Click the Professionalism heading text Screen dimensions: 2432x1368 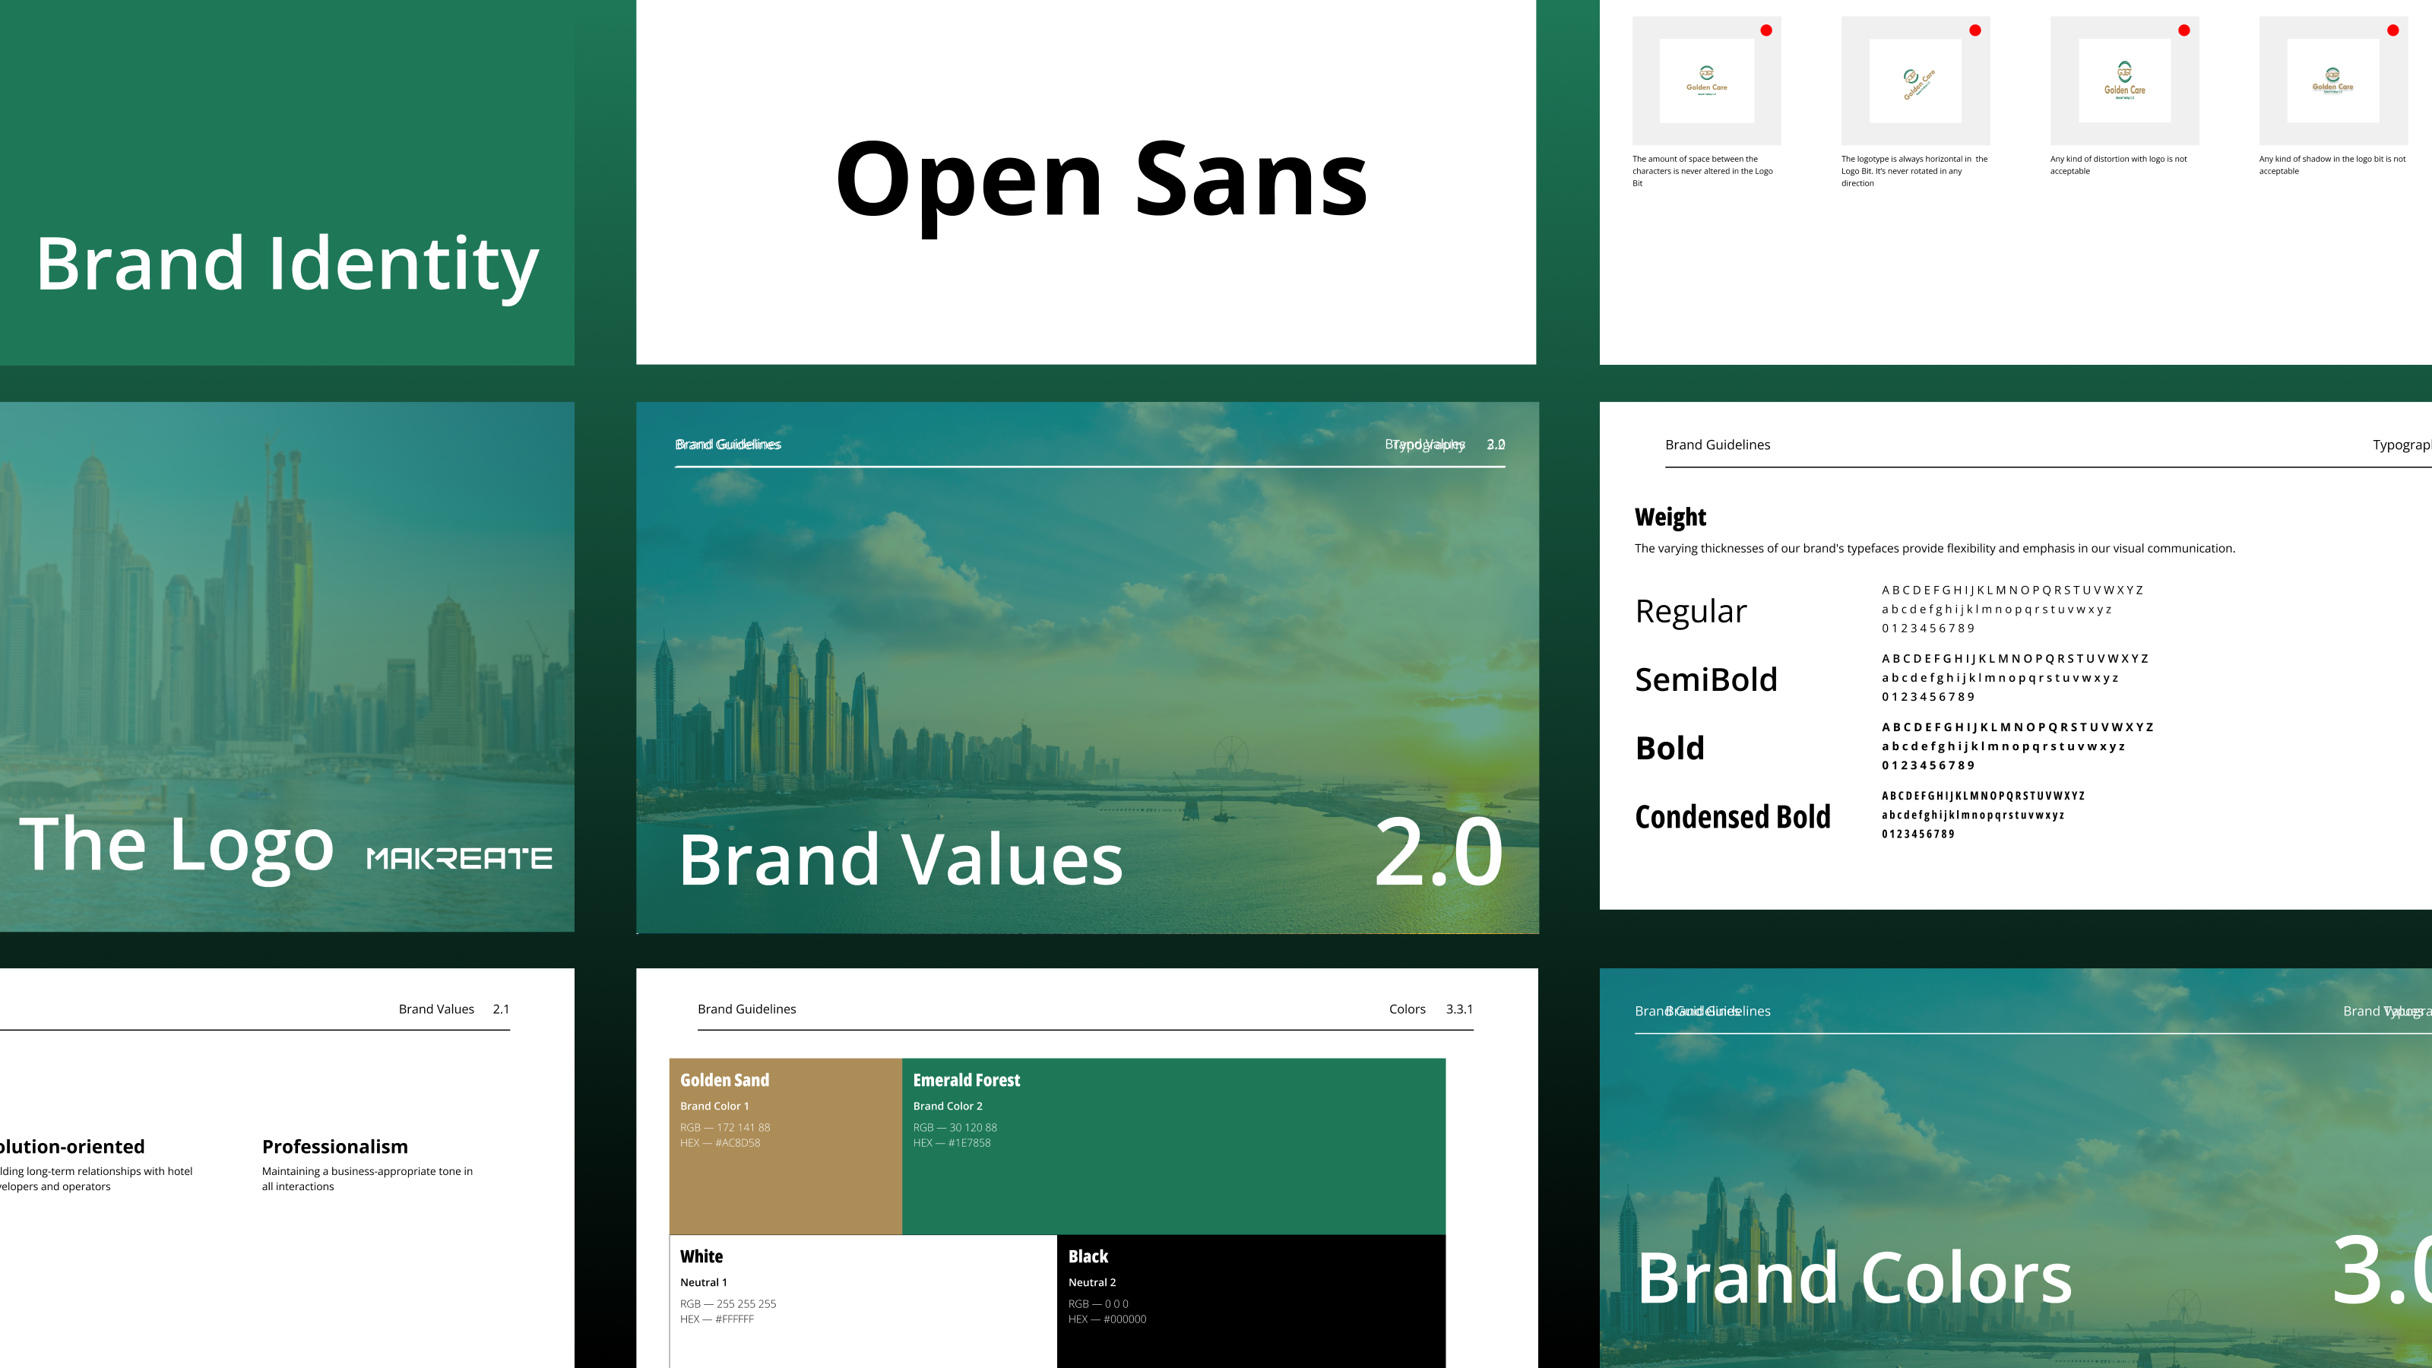[335, 1146]
